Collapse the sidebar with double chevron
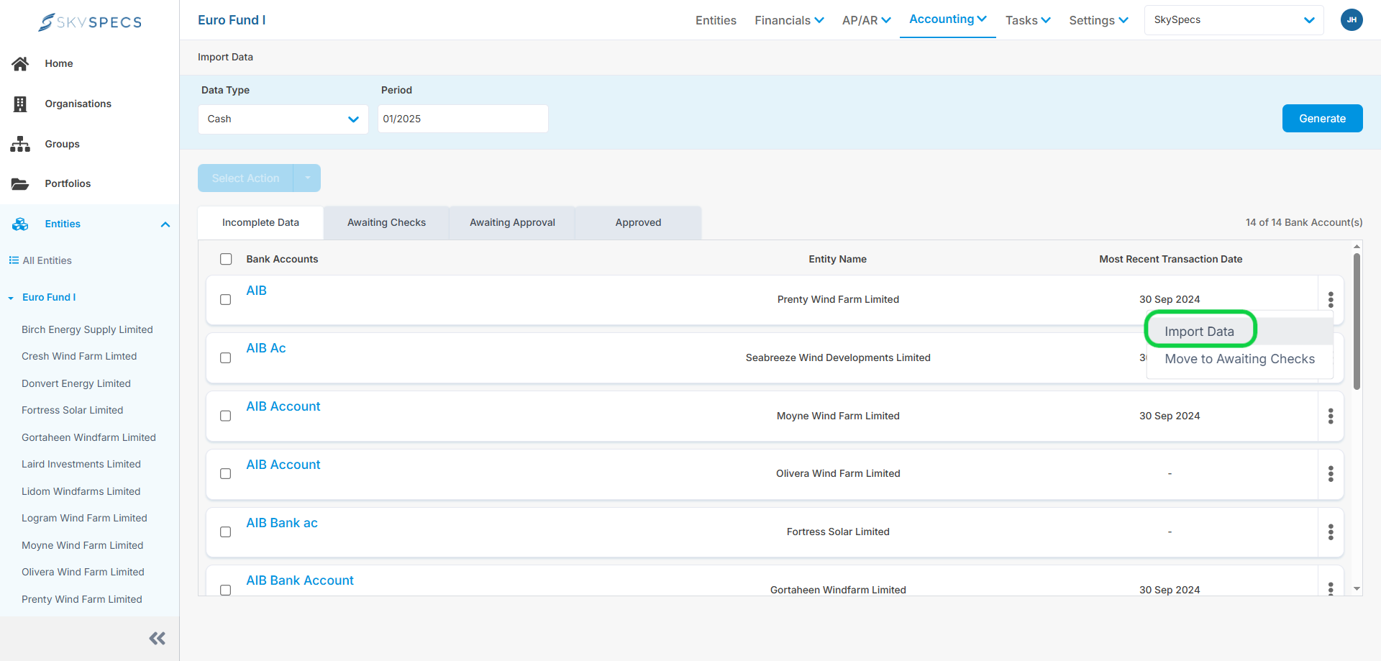1381x661 pixels. 158,638
